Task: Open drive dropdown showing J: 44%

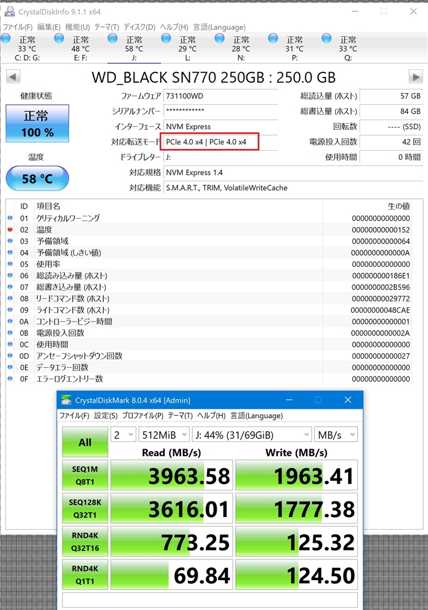Action: point(252,434)
